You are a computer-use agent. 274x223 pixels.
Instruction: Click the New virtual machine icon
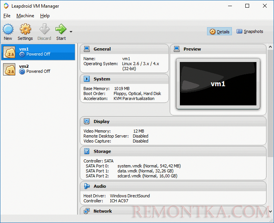(x=8, y=29)
